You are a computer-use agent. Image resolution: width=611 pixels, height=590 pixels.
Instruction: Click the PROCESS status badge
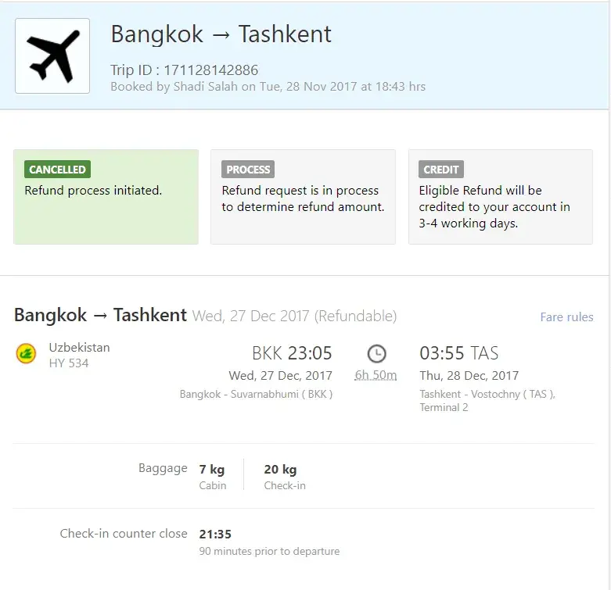click(247, 170)
